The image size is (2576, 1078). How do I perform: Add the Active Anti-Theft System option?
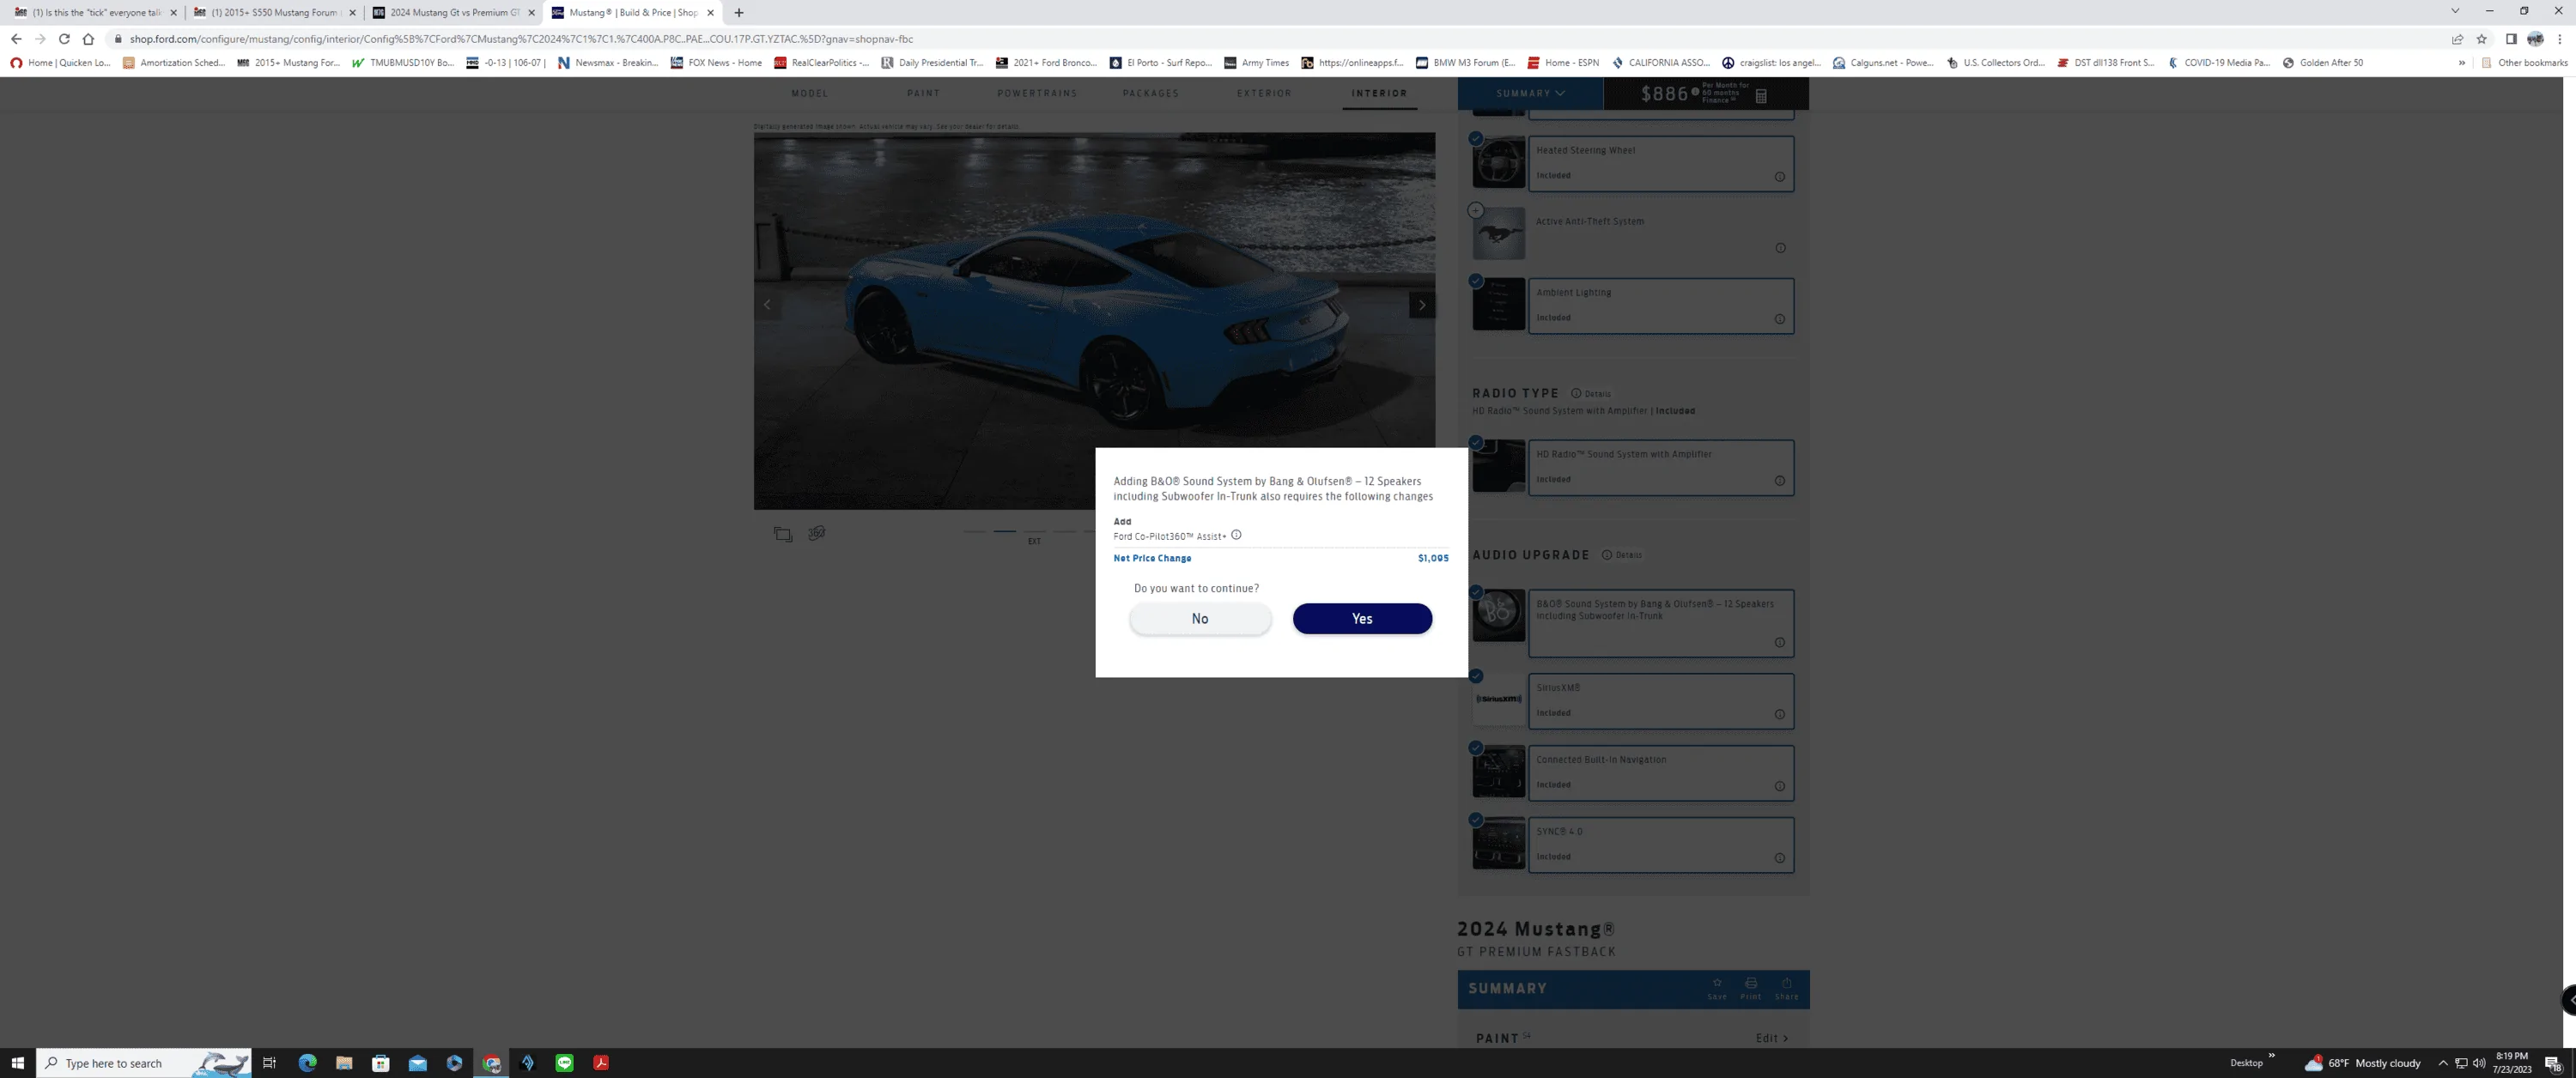pos(1476,210)
